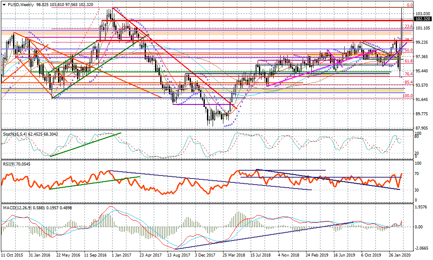Select the green trendline in the Stochastic panel
The height and width of the screenshot is (260, 433).
pos(86,144)
